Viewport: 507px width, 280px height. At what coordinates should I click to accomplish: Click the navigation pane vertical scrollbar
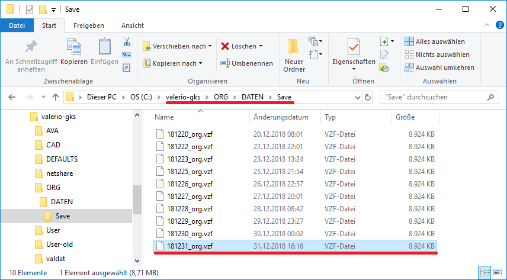point(137,201)
